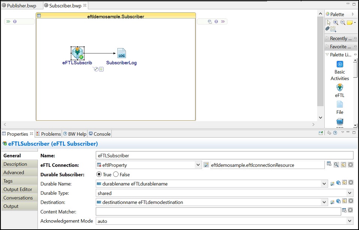Click the Palette zoom out magnifier
359x230 pixels.
342,22
